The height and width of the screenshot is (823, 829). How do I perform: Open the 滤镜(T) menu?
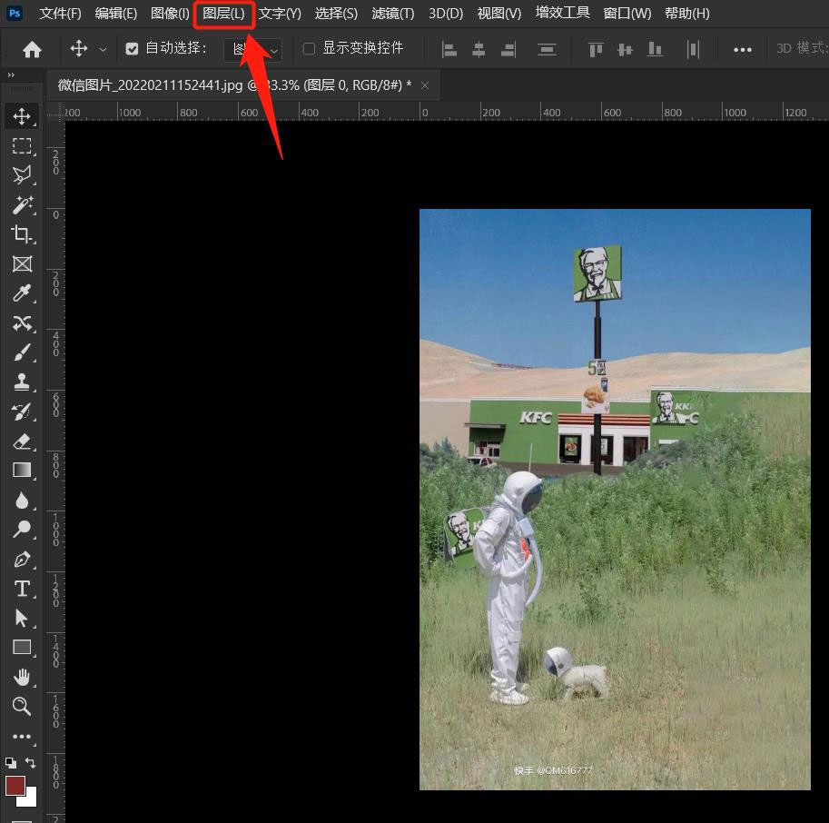pyautogui.click(x=393, y=14)
